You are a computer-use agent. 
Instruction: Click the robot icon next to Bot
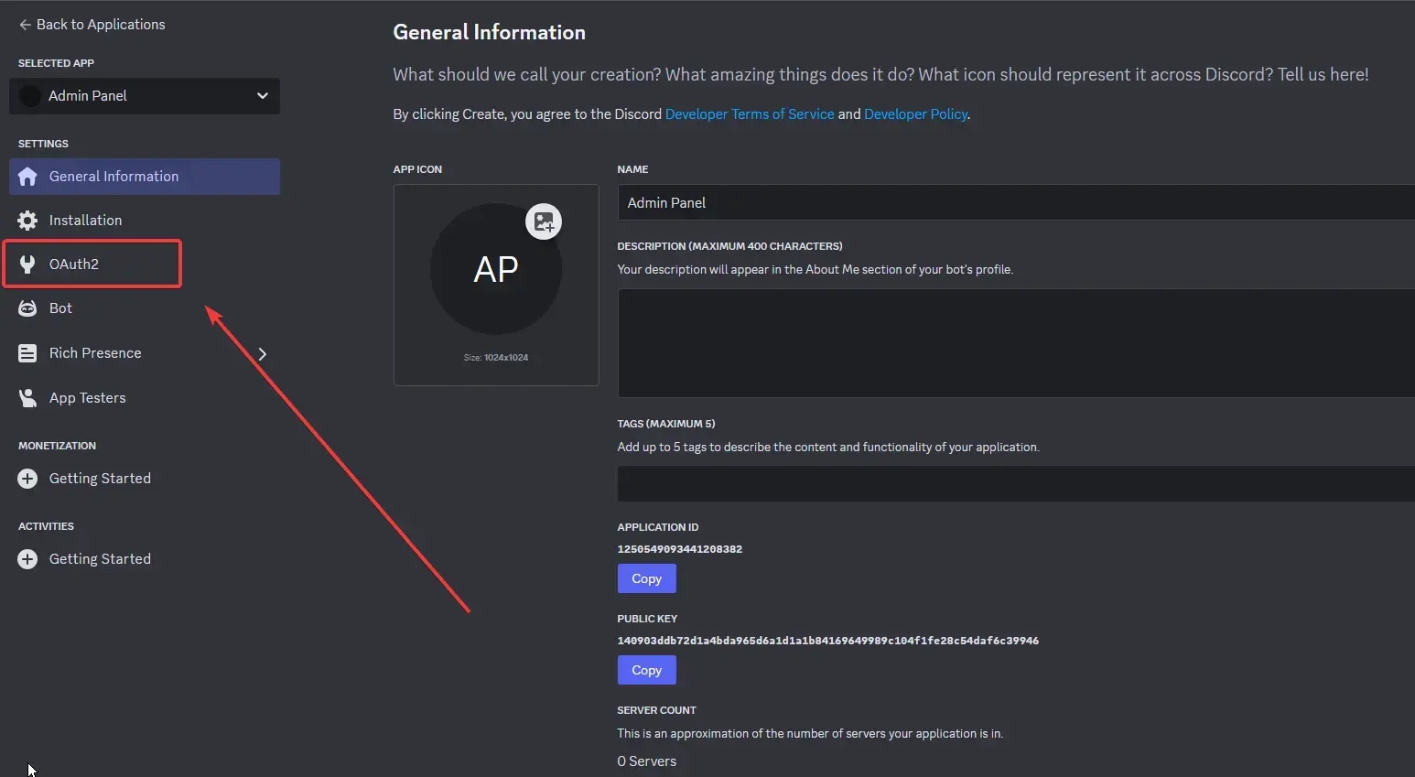[27, 308]
